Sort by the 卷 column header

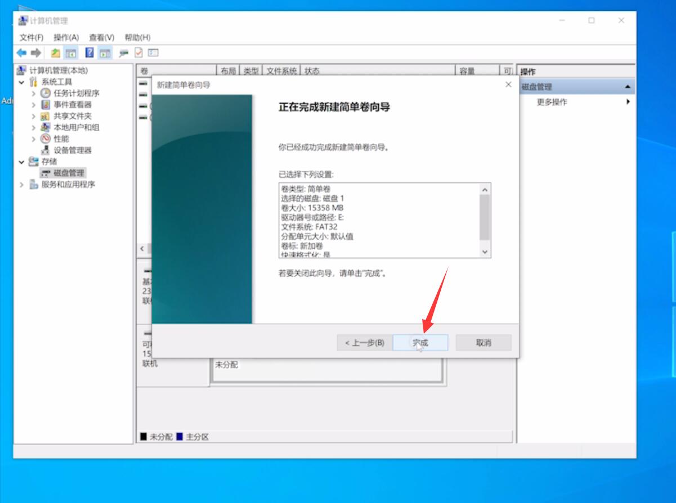tap(176, 71)
